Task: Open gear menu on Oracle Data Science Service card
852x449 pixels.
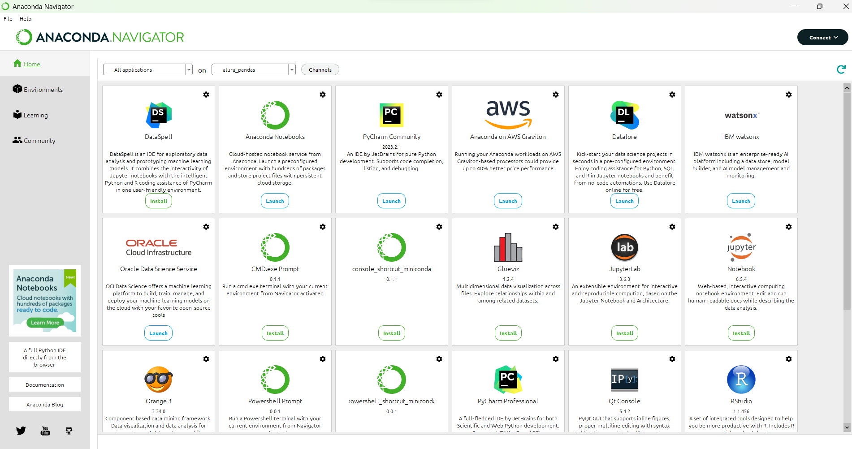Action: click(x=206, y=227)
